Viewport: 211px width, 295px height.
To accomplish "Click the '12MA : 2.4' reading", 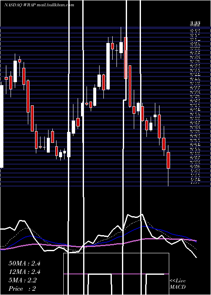I will tap(24, 272).
